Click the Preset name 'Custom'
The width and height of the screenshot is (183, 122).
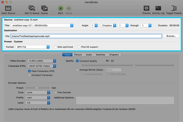coord(18,42)
